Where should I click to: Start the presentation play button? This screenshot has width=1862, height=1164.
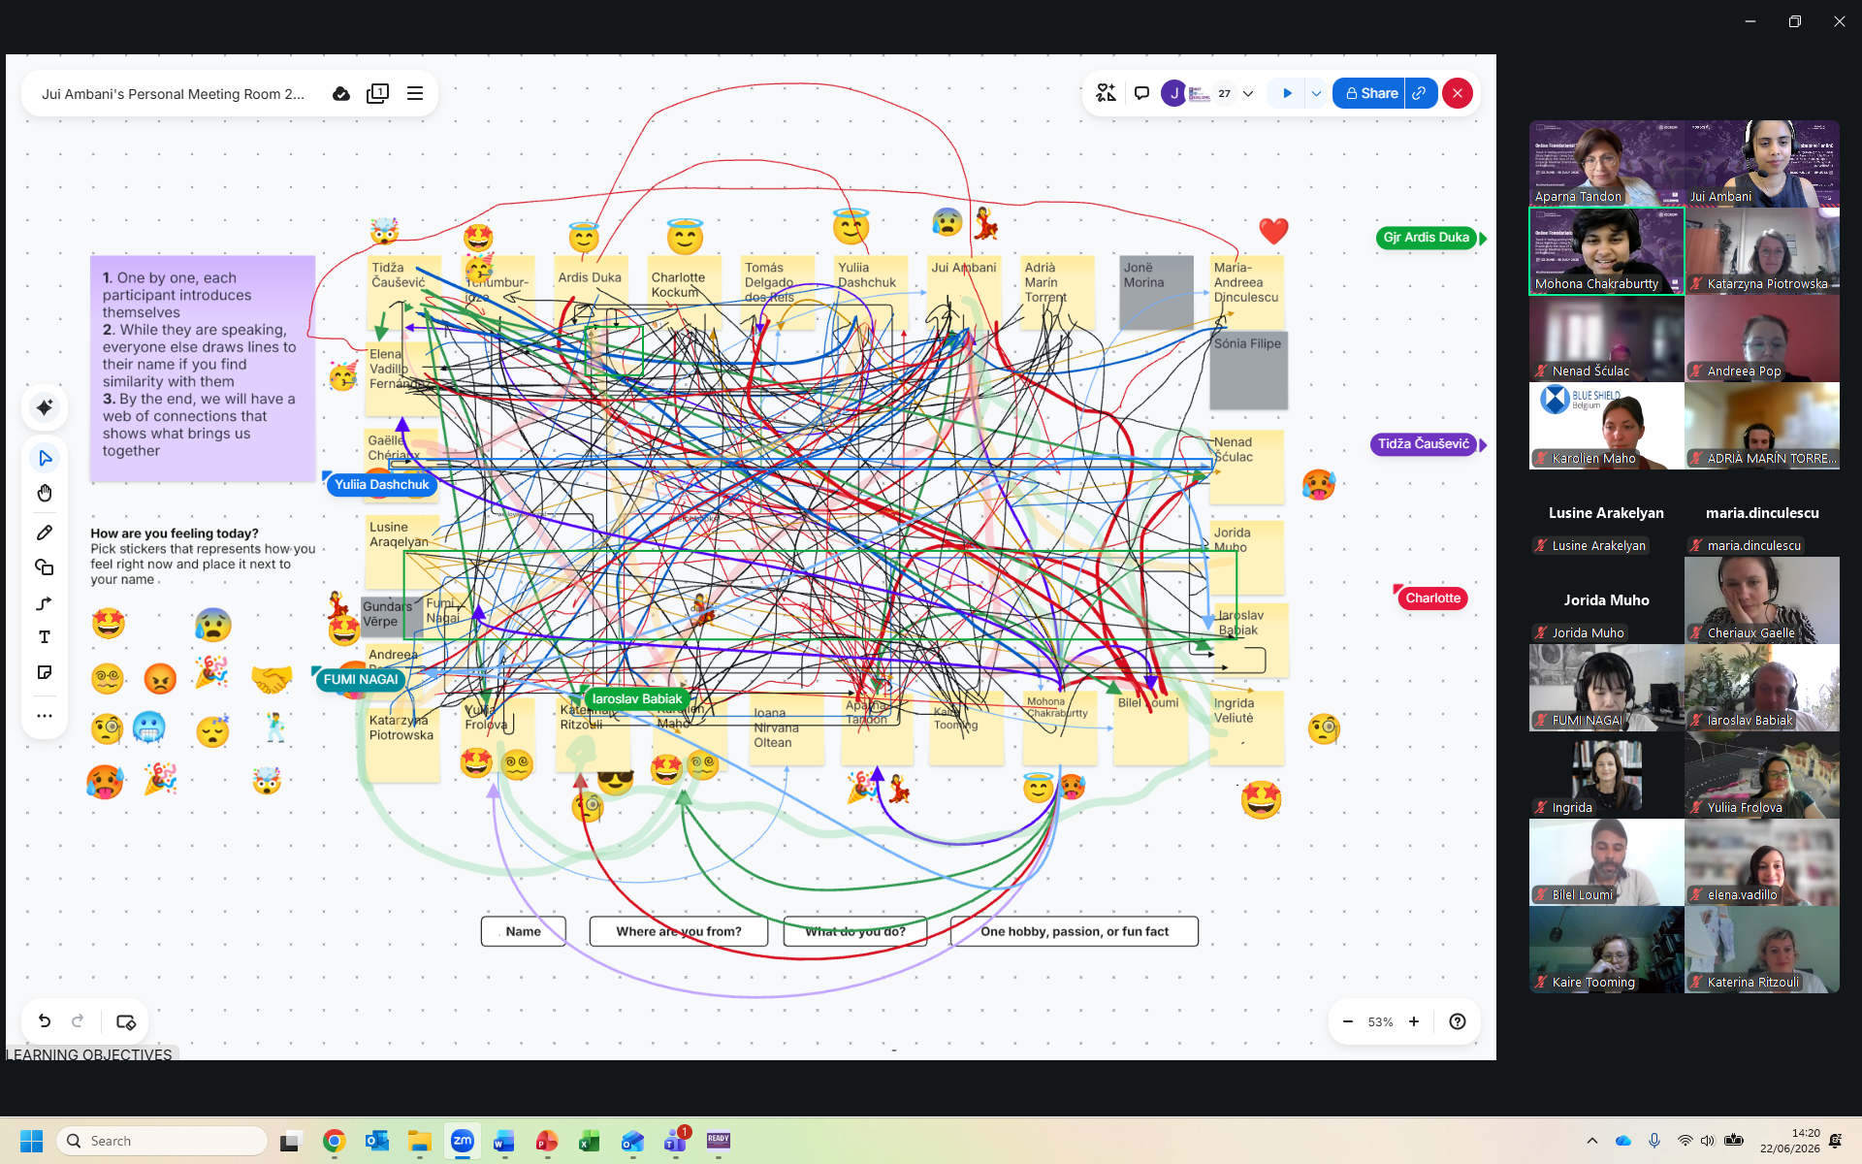1287,94
